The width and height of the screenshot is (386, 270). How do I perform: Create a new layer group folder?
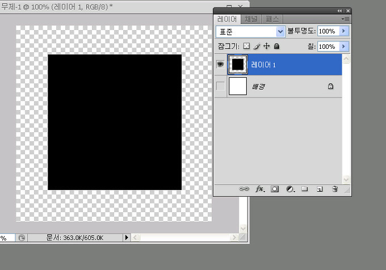(x=304, y=189)
